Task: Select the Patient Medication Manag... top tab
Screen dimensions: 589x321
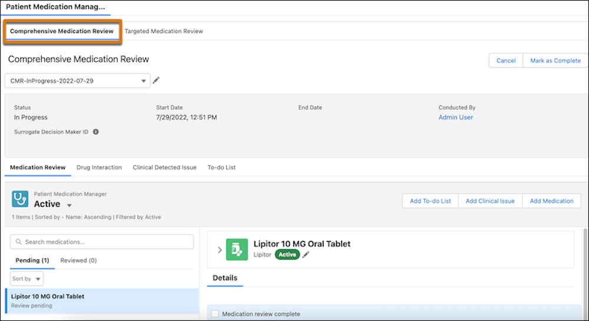Action: pos(55,6)
